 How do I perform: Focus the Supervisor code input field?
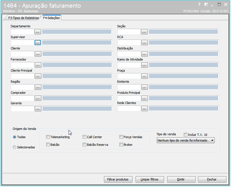pyautogui.click(x=23, y=43)
